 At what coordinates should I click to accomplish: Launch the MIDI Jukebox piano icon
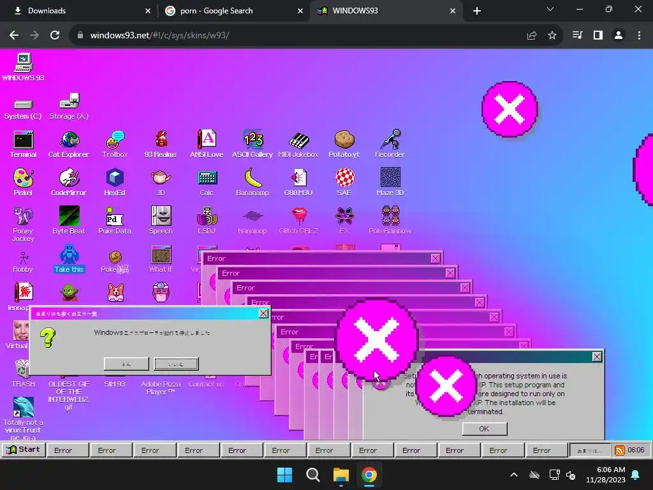(x=298, y=145)
